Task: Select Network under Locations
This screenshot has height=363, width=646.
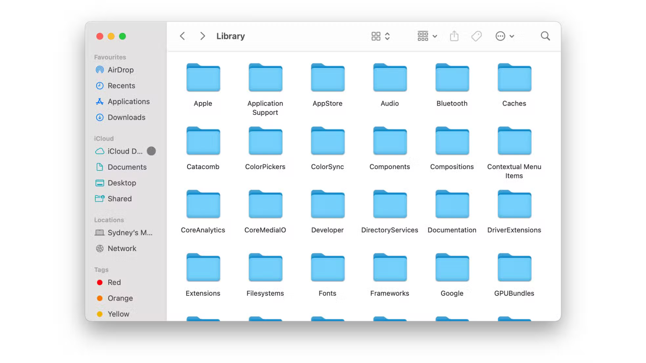Action: [122, 248]
